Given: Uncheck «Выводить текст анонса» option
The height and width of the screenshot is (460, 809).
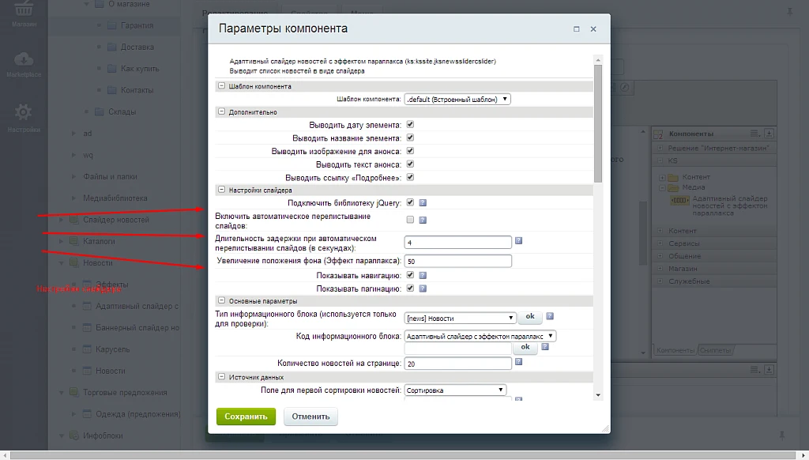Looking at the screenshot, I should tap(410, 164).
